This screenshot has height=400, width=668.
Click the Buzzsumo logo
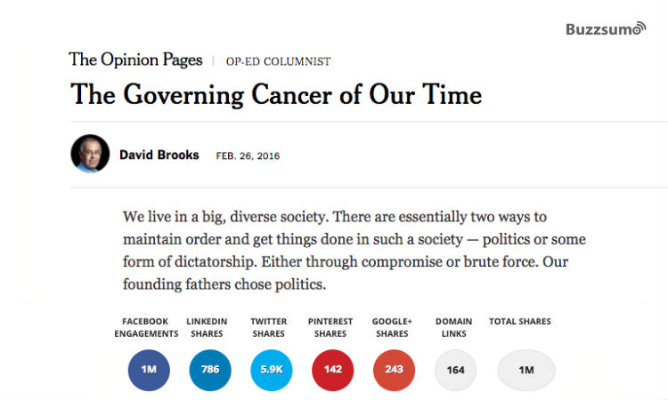click(x=606, y=29)
